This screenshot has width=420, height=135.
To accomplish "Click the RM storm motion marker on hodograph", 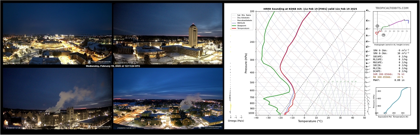I will click(384, 35).
